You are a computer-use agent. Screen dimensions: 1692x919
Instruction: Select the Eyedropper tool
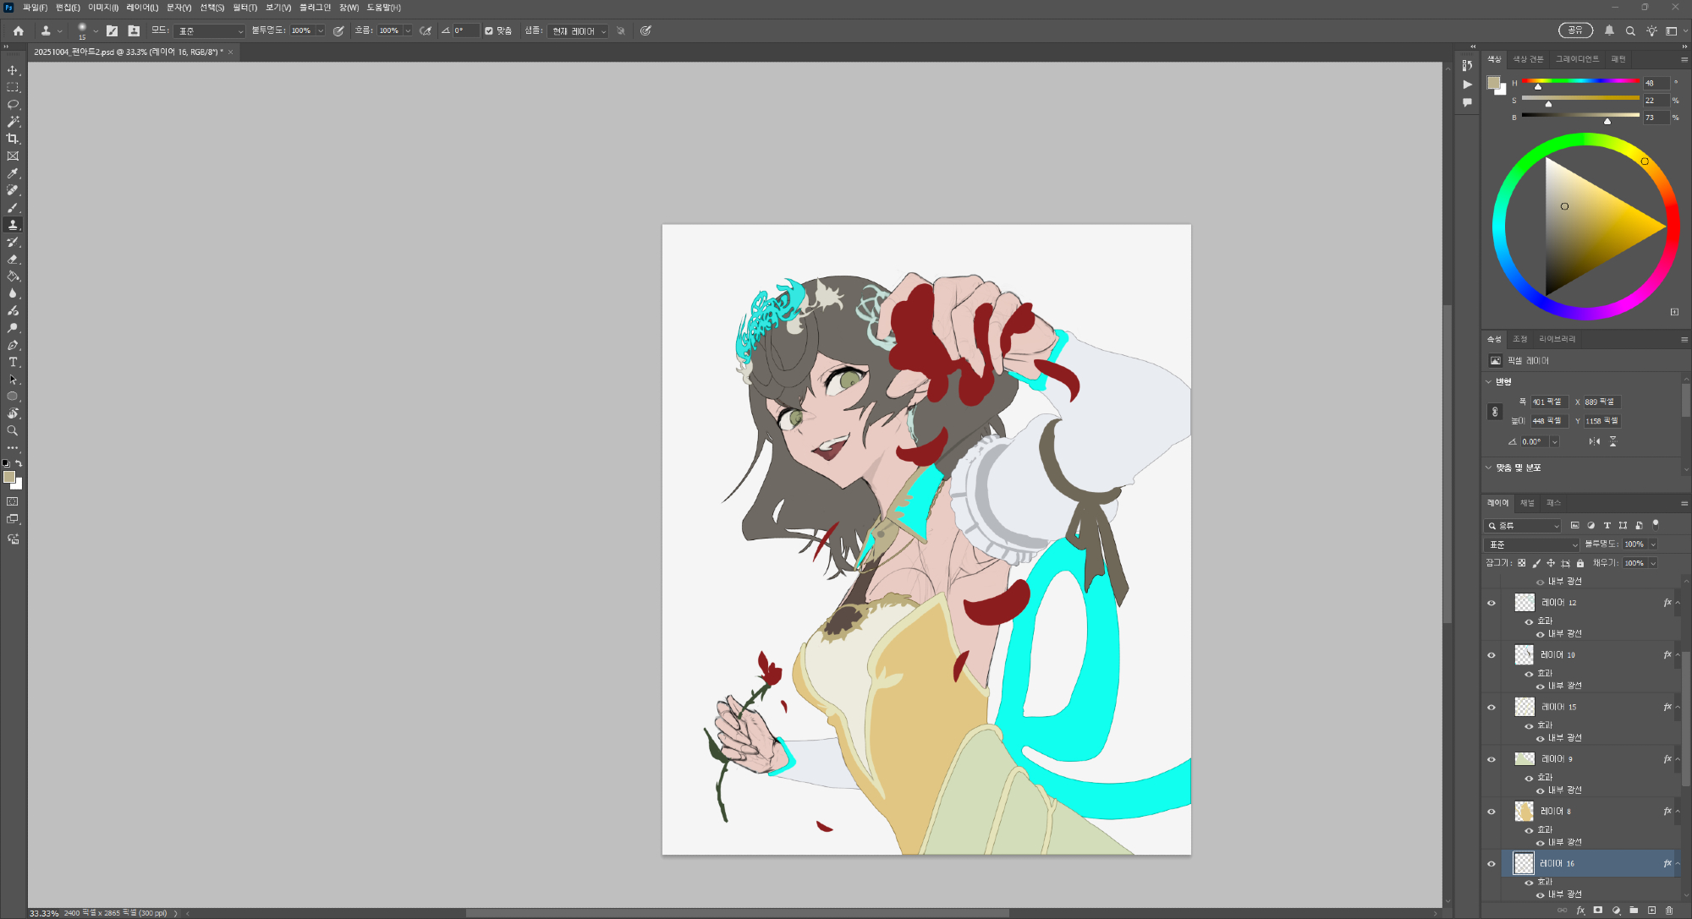pyautogui.click(x=13, y=173)
